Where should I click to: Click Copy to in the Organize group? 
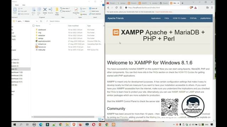(x=39, y=11)
